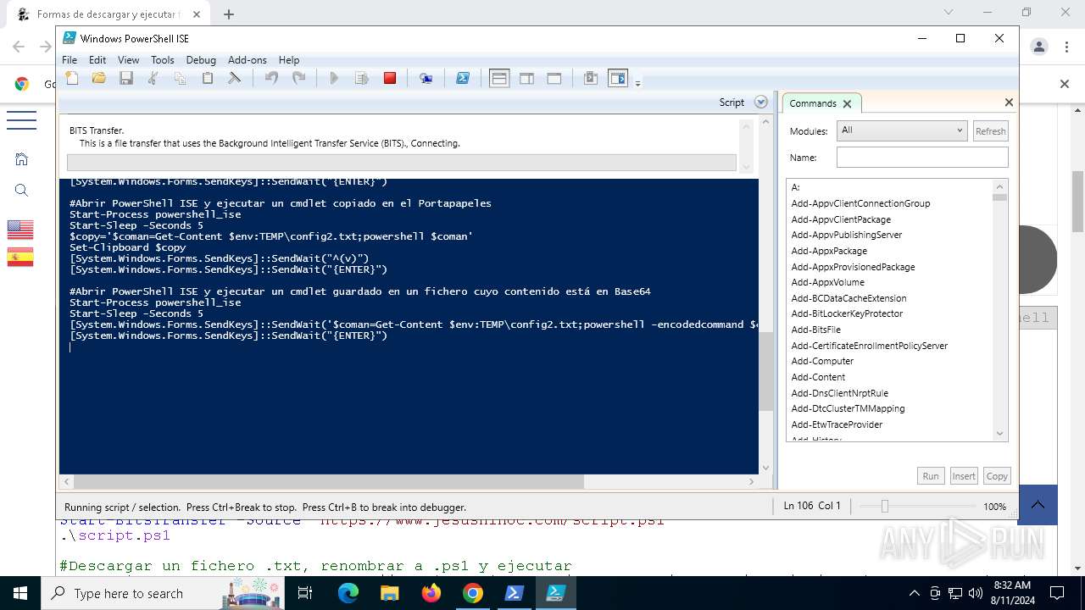
Task: Open the File menu
Action: 70,59
